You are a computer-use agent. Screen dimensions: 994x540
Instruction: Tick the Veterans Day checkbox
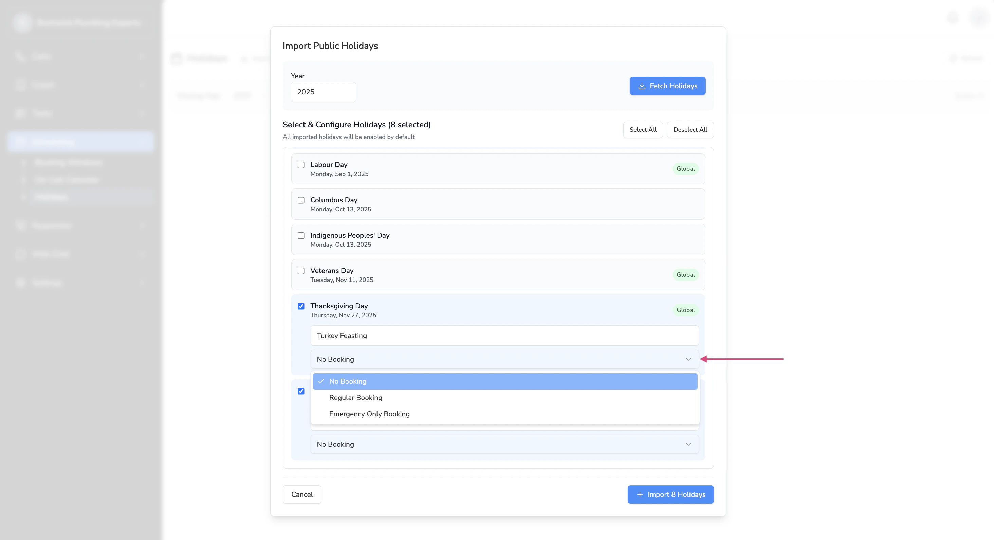coord(301,271)
